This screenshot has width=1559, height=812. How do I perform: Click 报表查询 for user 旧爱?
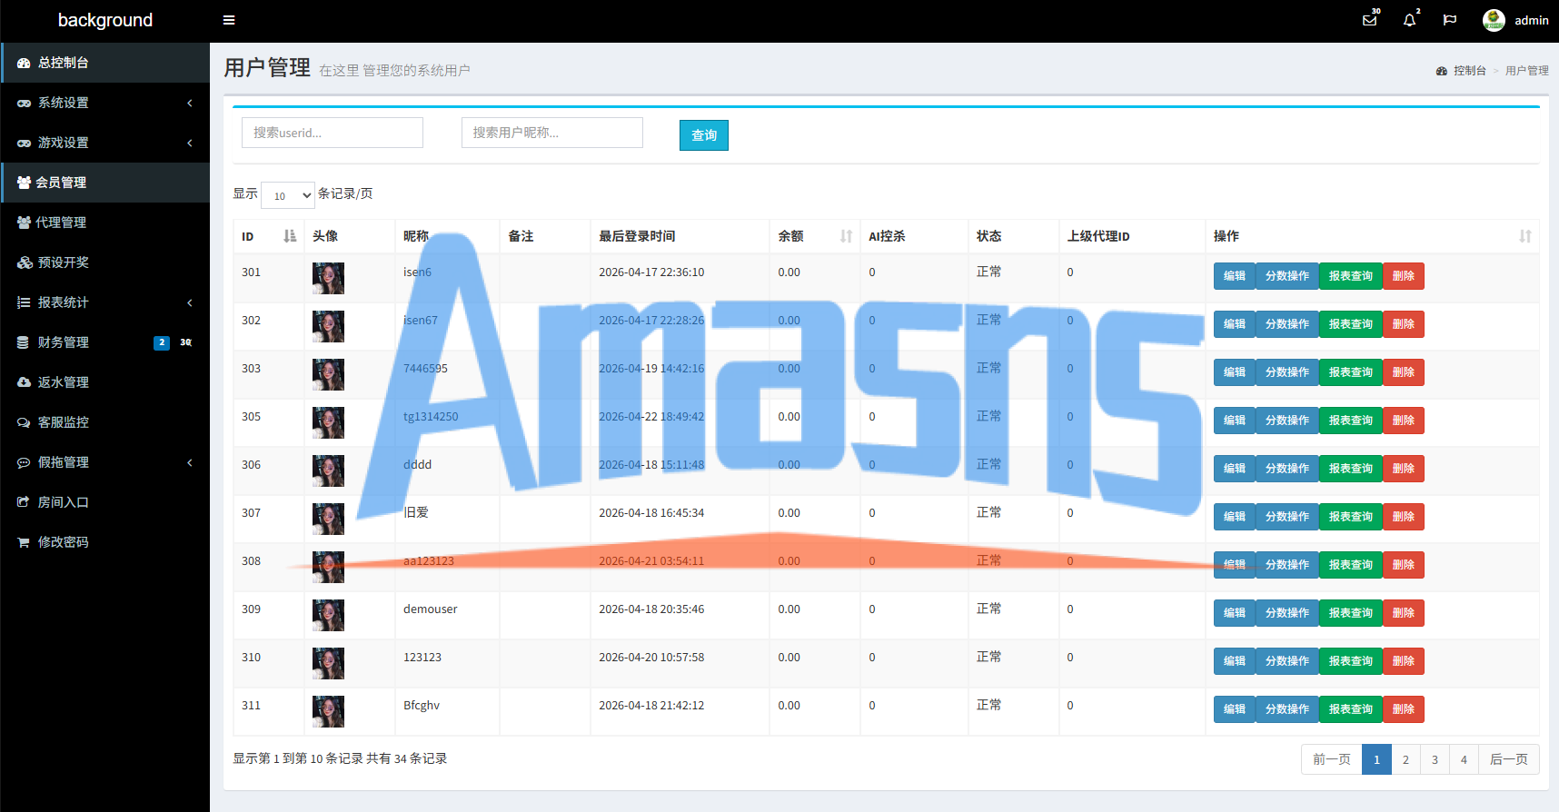[1350, 517]
